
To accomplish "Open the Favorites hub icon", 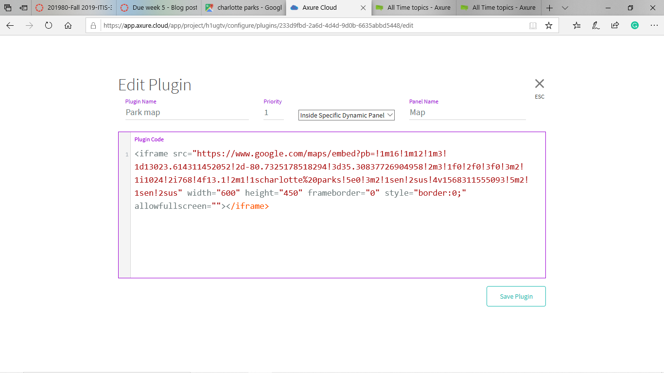I will (x=577, y=26).
